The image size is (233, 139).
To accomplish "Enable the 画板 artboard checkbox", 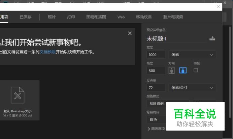I will [x=196, y=70].
